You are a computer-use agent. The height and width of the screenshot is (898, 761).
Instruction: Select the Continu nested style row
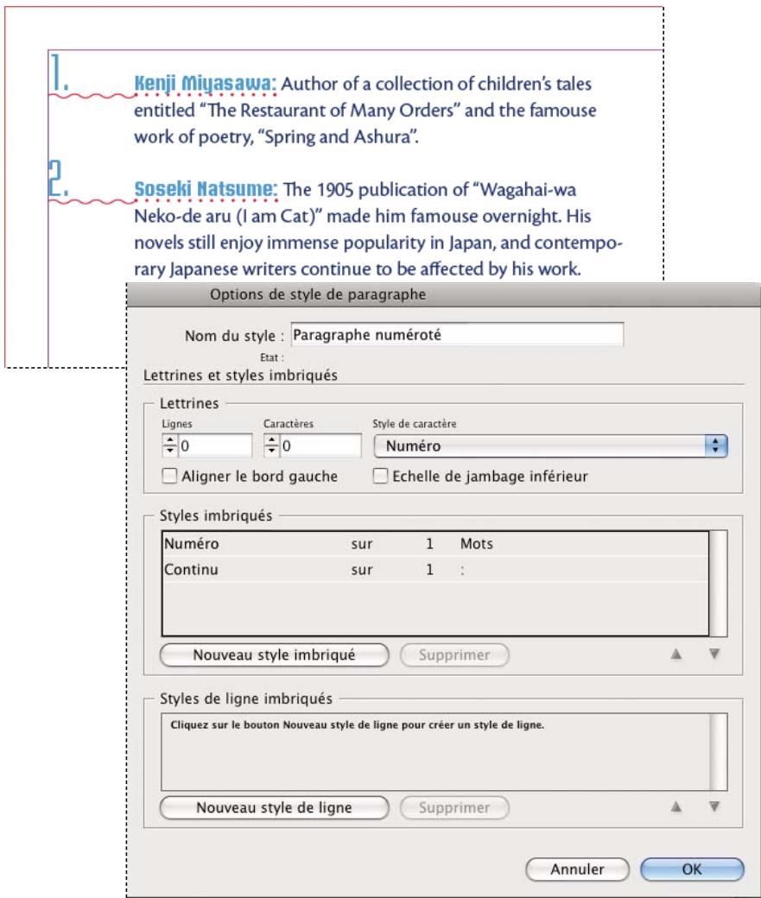pos(435,569)
